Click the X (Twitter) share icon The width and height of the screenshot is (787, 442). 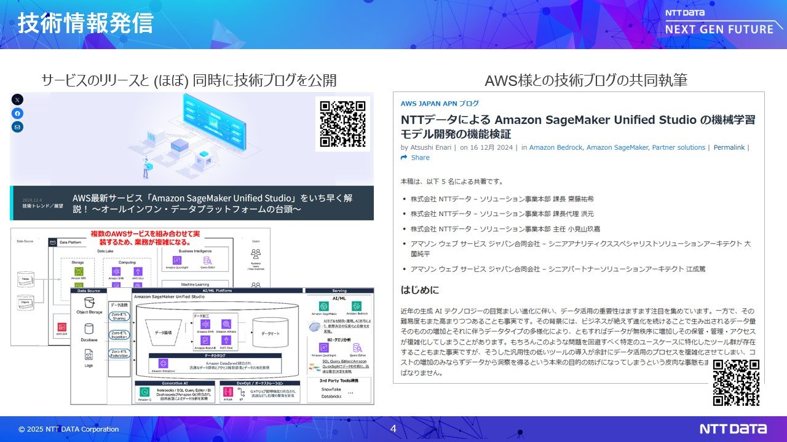(x=17, y=99)
